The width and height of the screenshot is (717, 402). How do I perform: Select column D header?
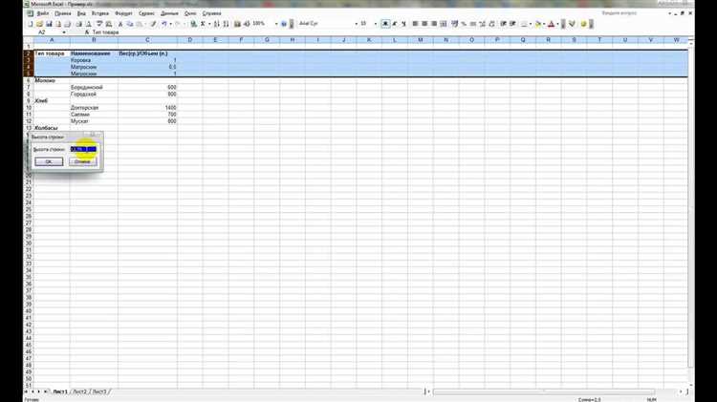coord(190,40)
